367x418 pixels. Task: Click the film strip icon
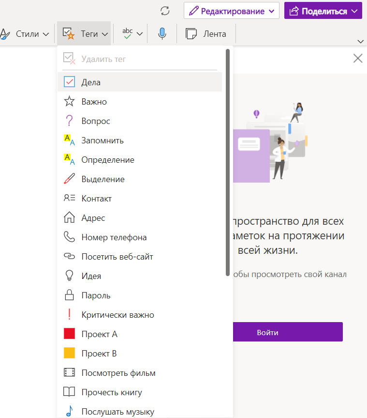tap(69, 372)
